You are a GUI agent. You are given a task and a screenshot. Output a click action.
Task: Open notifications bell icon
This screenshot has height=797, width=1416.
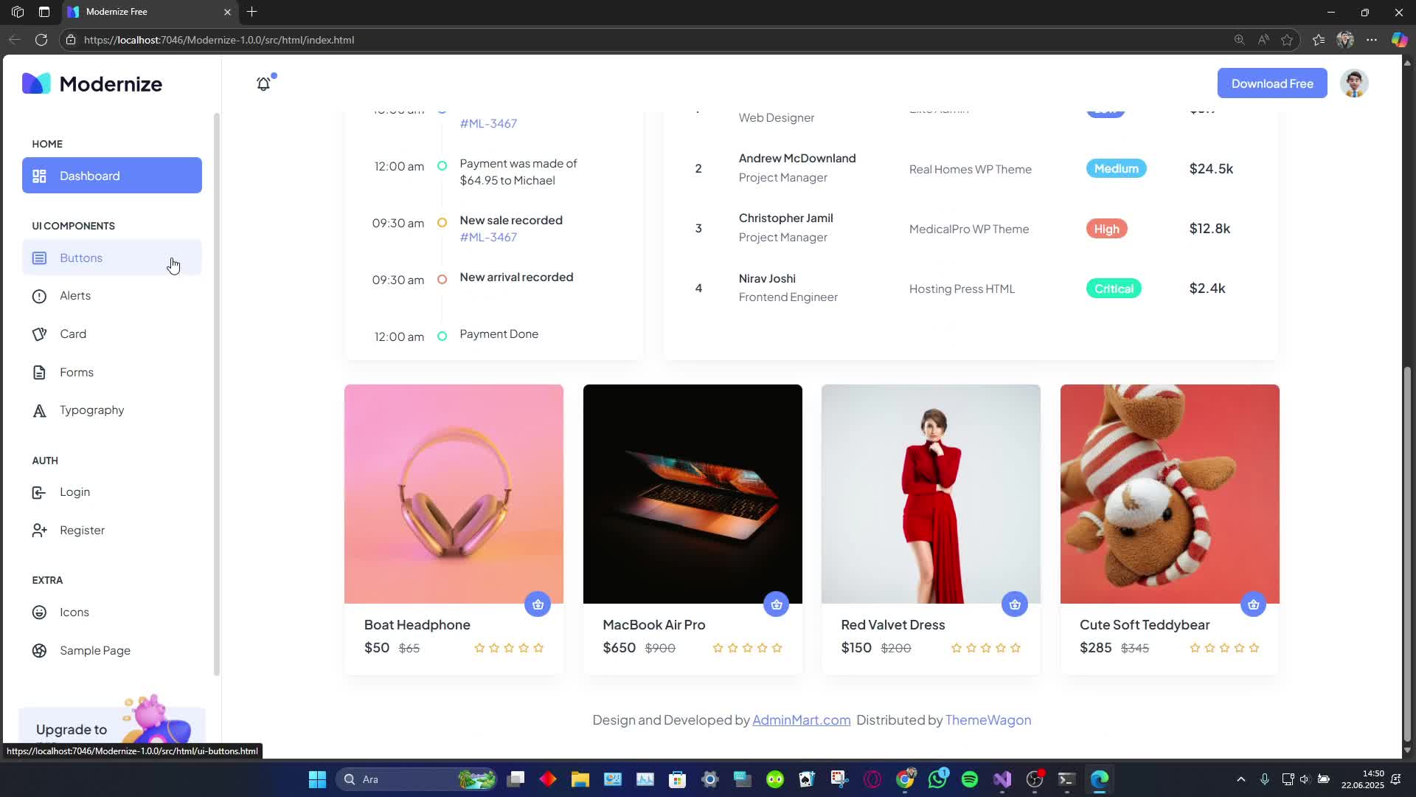pyautogui.click(x=263, y=84)
